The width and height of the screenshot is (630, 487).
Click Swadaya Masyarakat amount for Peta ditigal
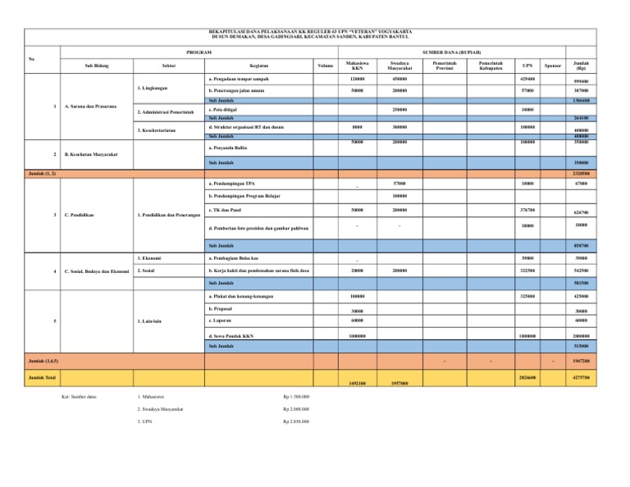pyautogui.click(x=399, y=110)
